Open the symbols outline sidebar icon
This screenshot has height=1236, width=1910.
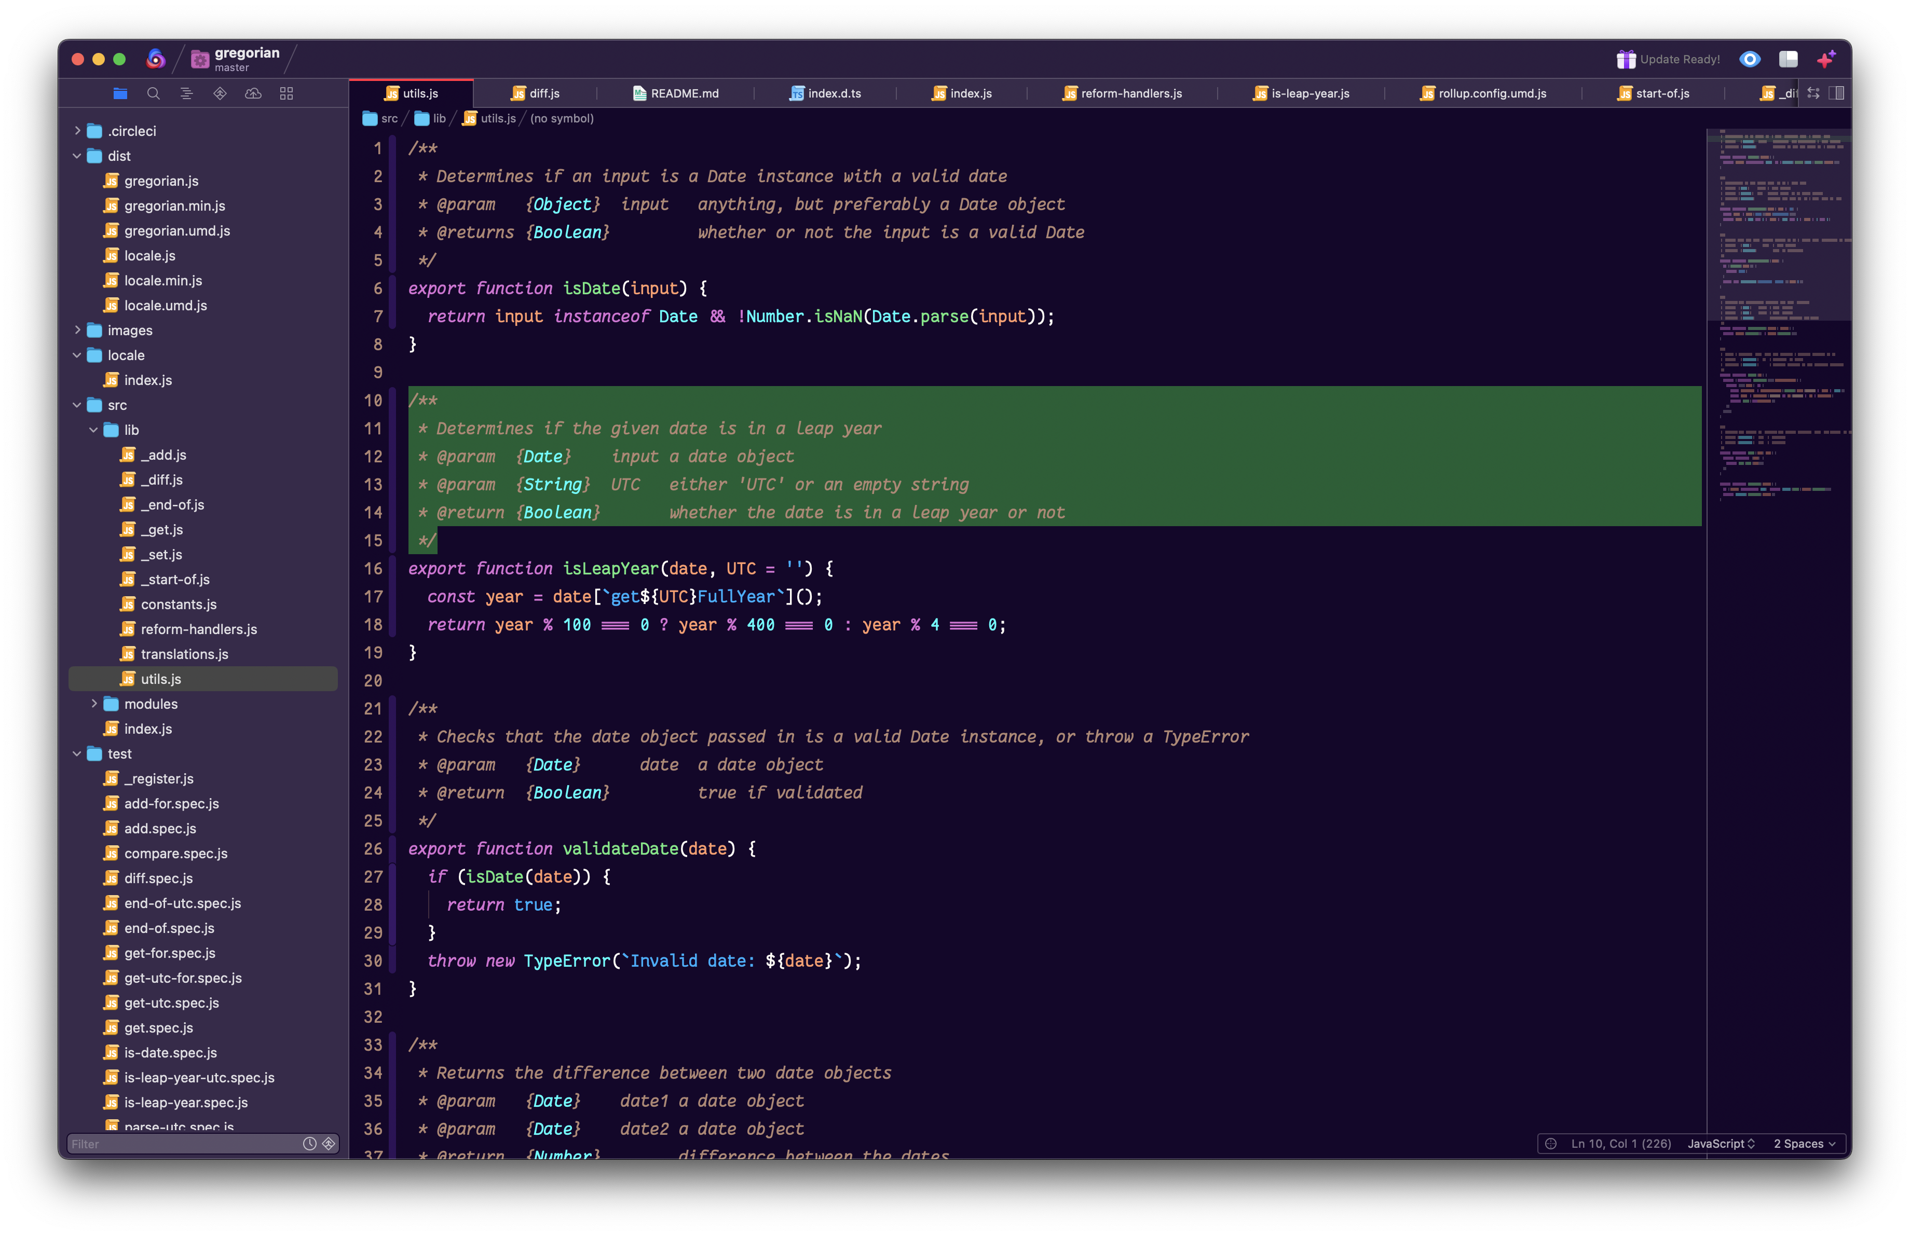point(186,94)
